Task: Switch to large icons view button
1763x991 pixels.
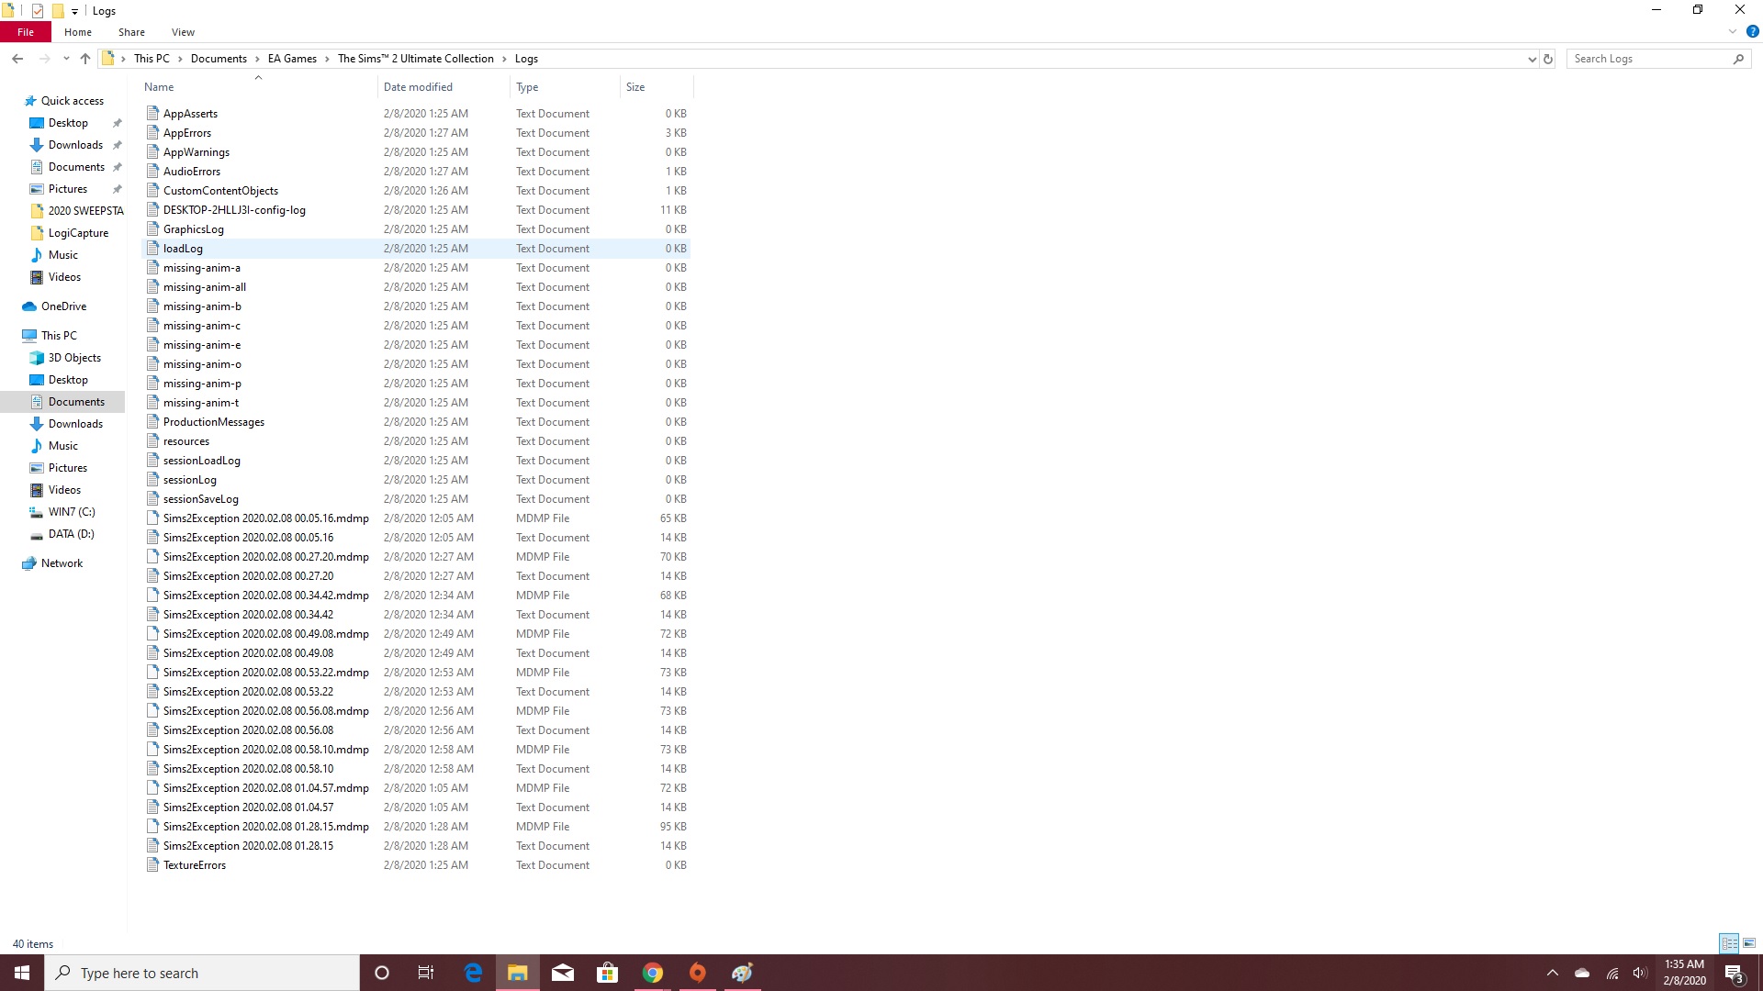Action: [x=1749, y=943]
